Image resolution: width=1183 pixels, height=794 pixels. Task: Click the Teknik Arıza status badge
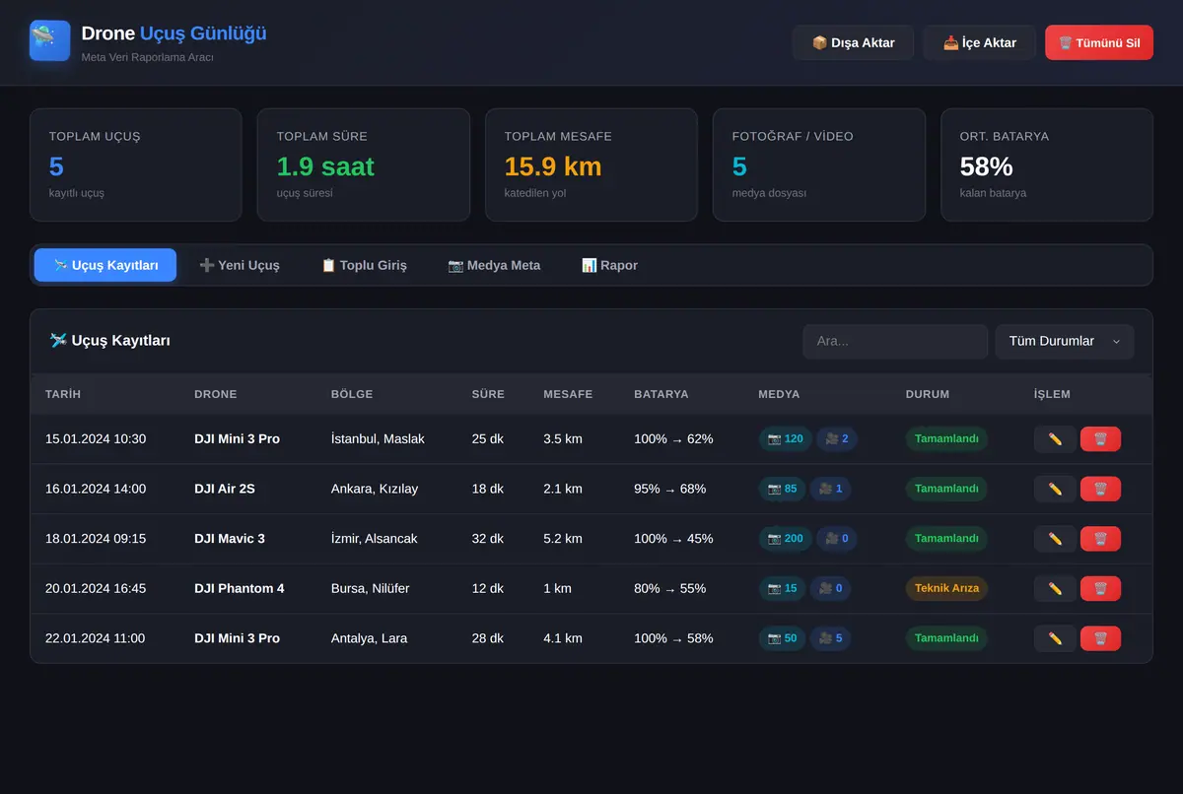[x=946, y=589]
